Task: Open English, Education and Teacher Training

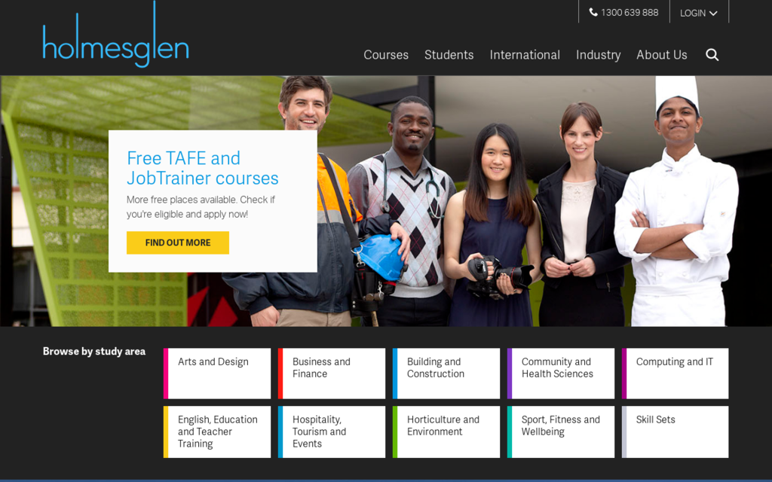Action: pos(217,432)
